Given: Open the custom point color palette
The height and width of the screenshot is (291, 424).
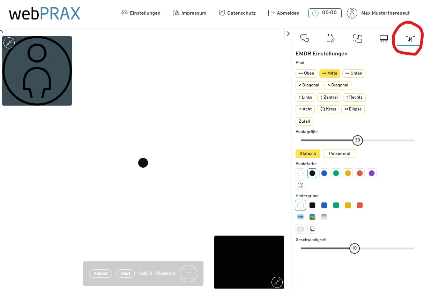Looking at the screenshot, I should tap(300, 185).
